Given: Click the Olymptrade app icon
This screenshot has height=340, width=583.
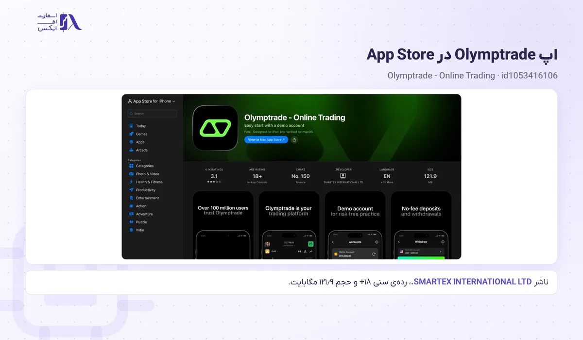Looking at the screenshot, I should (x=214, y=128).
